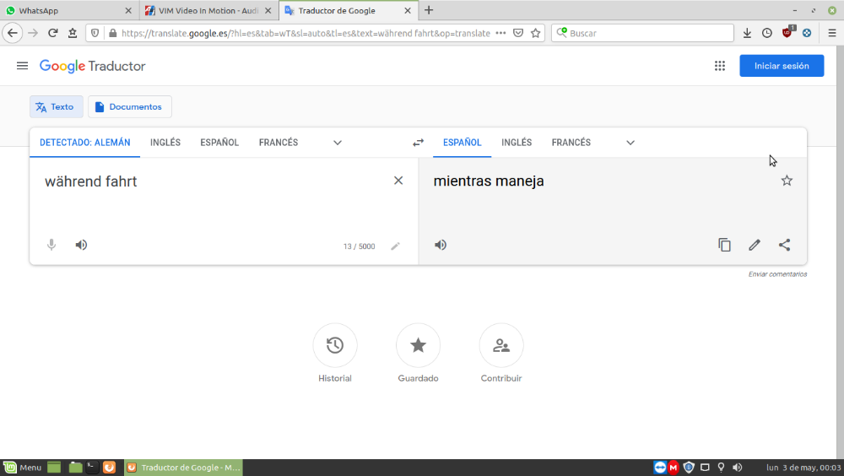Screen dimensions: 844x476
Task: Swap source and target languages
Action: 419,143
